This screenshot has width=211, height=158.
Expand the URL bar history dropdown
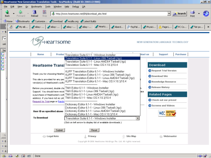tap(169, 14)
